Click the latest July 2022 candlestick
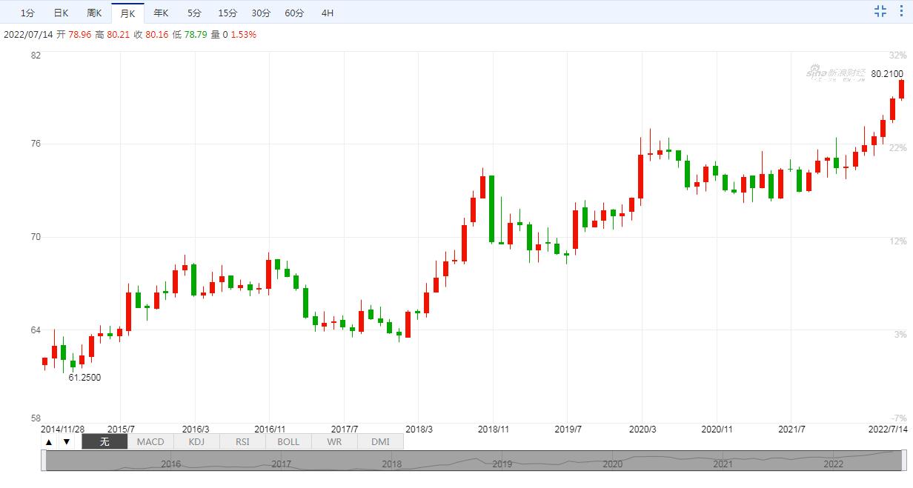This screenshot has width=913, height=488. pos(902,89)
